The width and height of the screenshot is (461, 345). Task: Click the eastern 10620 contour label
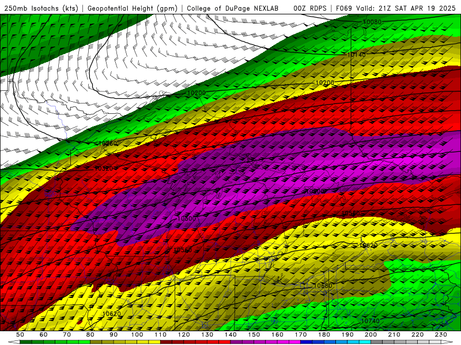[368, 246]
